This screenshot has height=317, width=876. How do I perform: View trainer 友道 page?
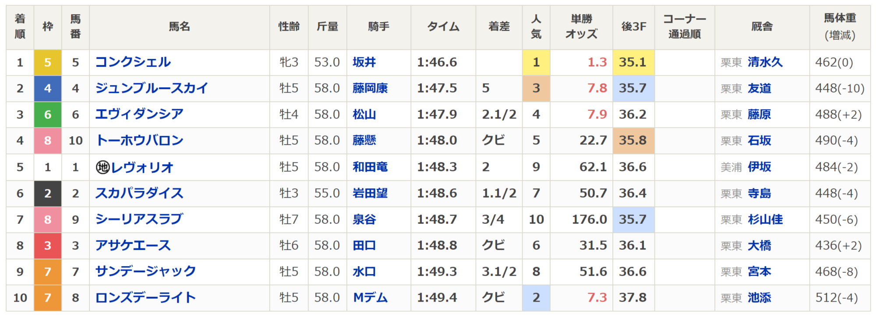(x=759, y=88)
